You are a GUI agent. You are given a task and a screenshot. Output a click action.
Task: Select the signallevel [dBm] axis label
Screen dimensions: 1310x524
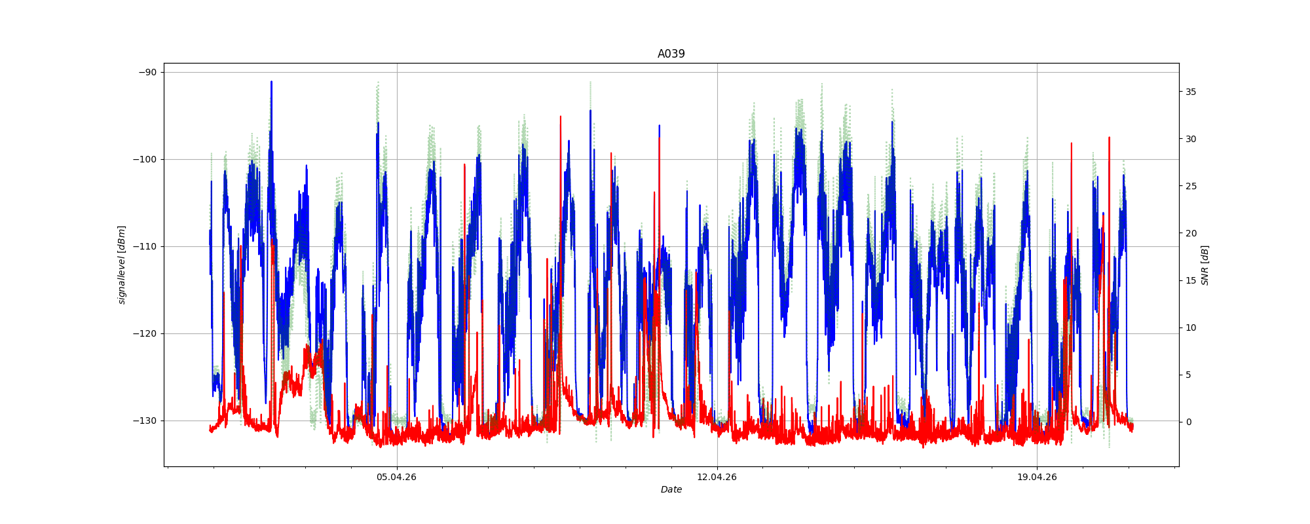click(122, 265)
